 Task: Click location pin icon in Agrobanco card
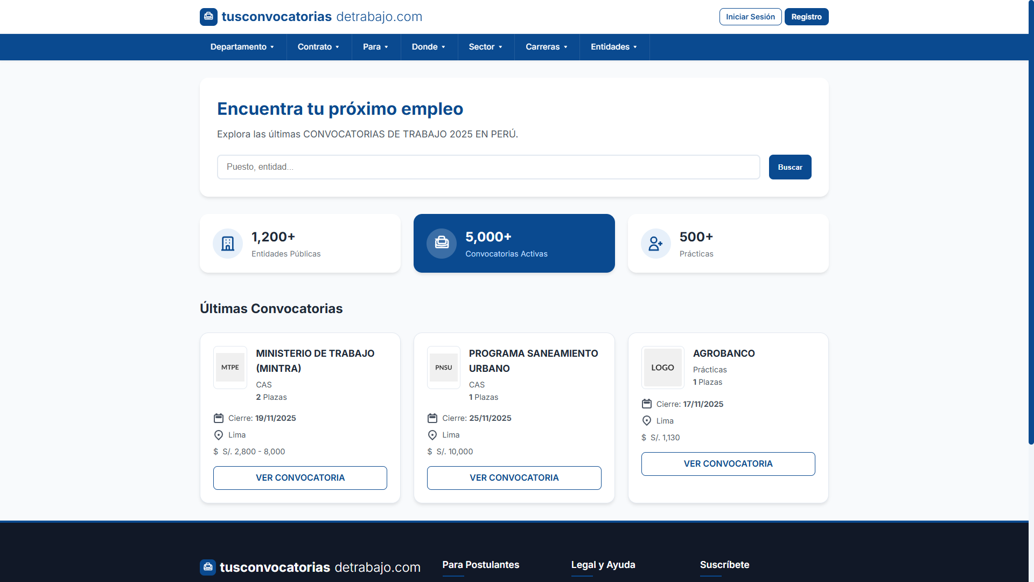[647, 421]
